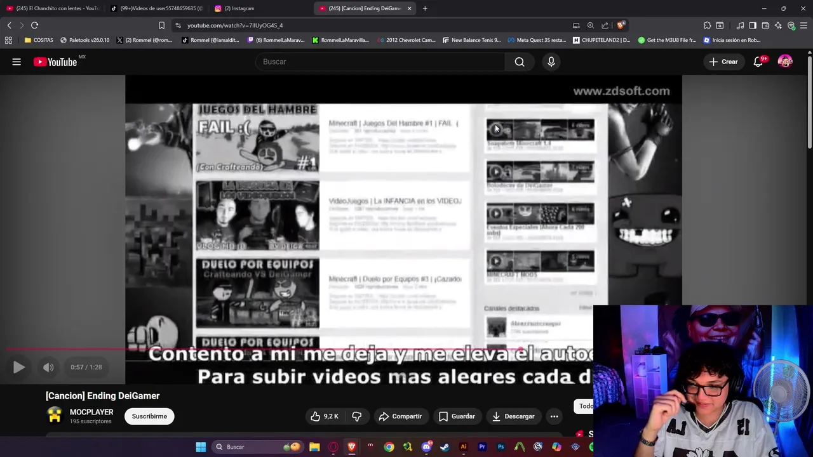Click the address bar URL
The image size is (813, 457).
point(235,25)
